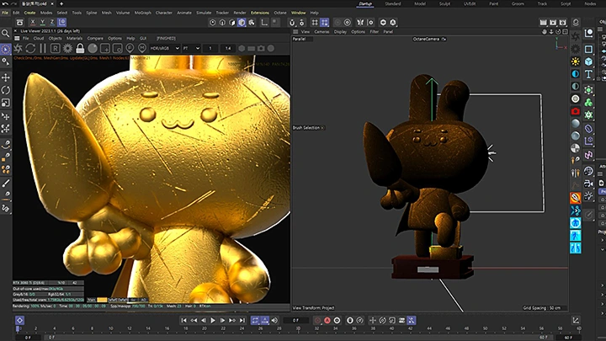Select the Scale tool in left toolbar

(5, 103)
